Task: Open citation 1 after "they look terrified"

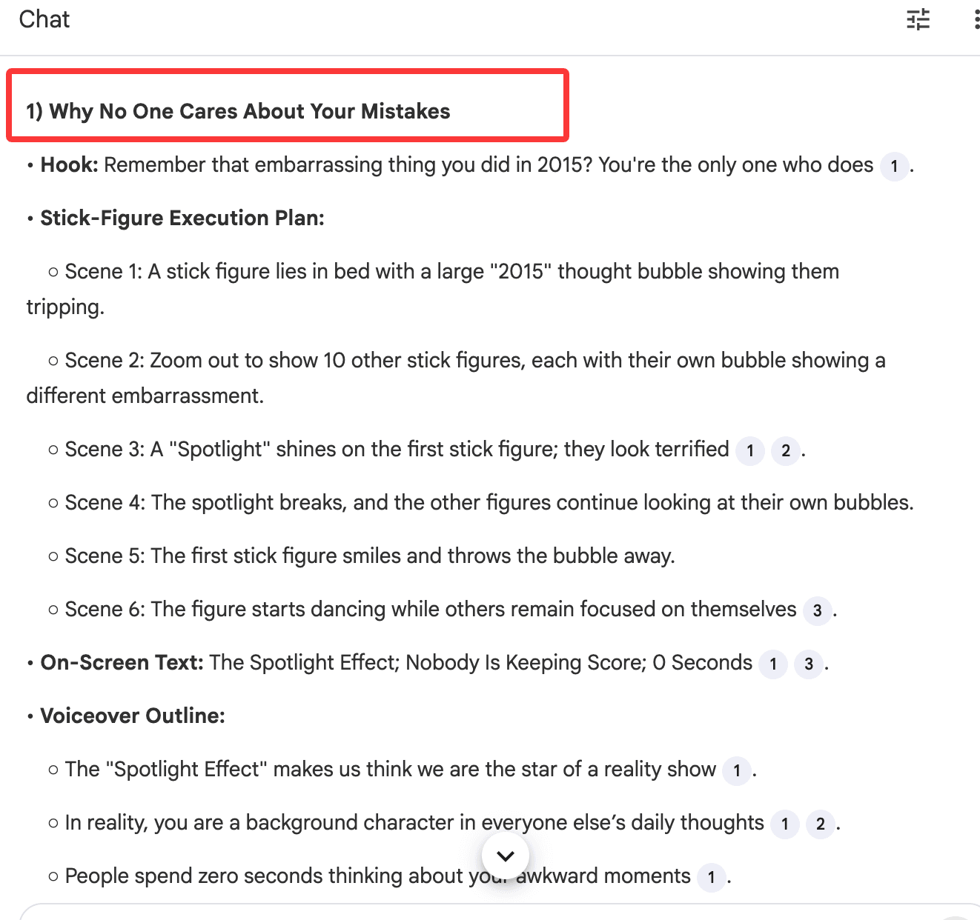Action: click(750, 450)
